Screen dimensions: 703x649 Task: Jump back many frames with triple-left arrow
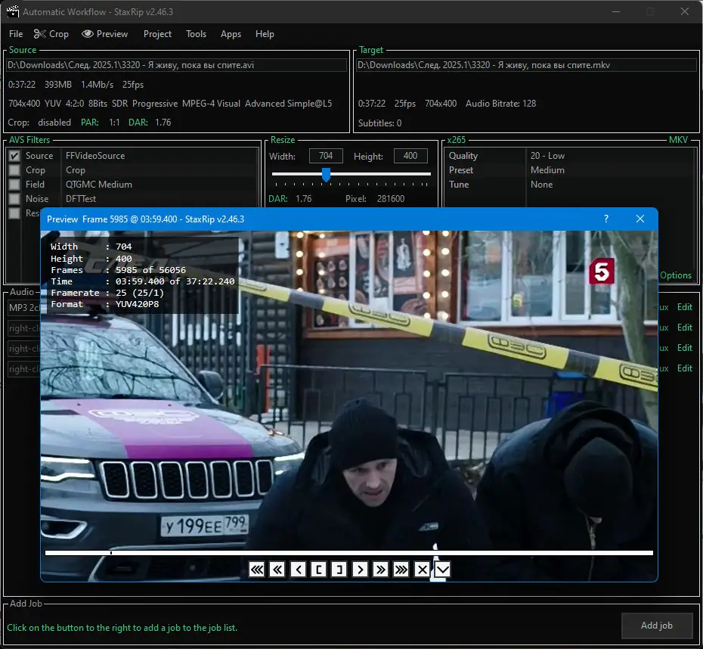tap(257, 570)
